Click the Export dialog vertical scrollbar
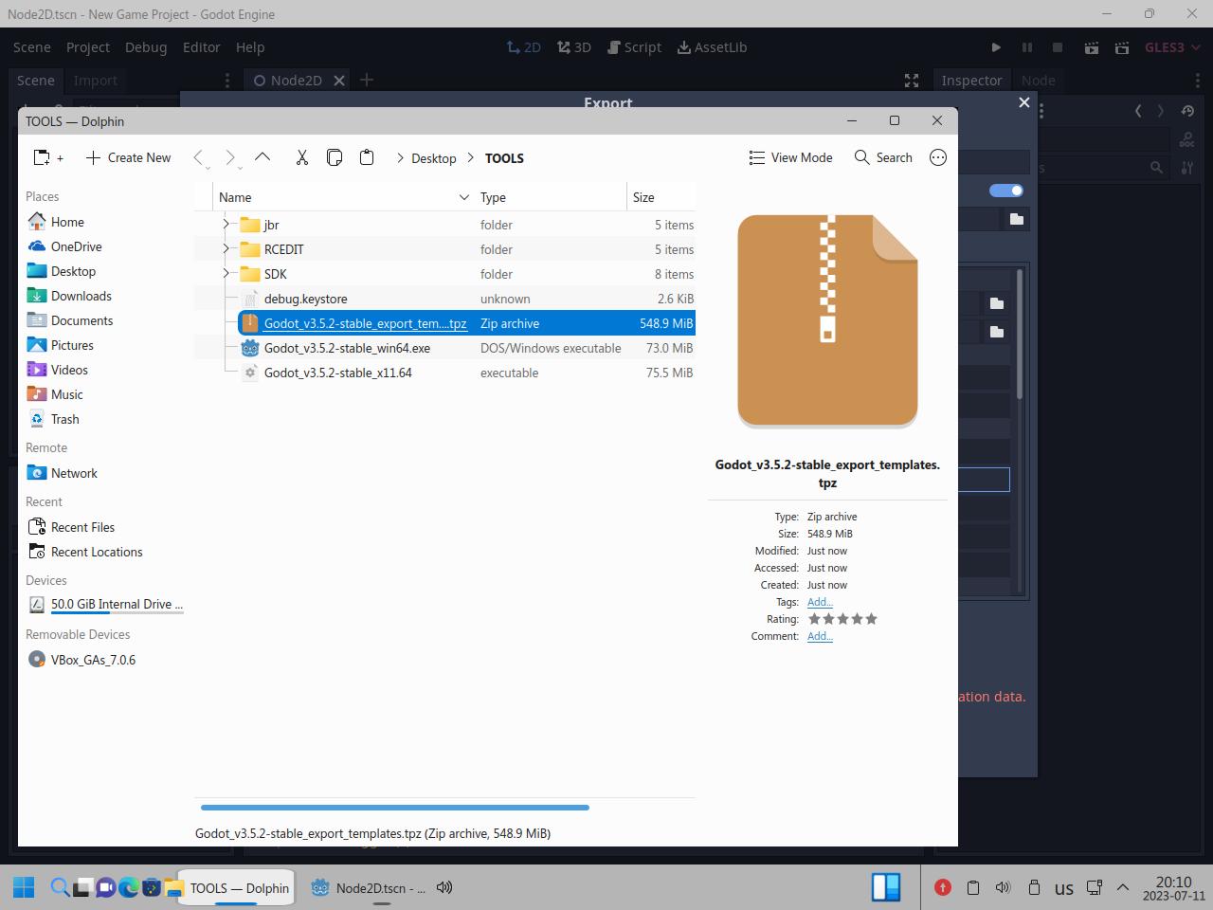This screenshot has width=1213, height=910. [1020, 334]
